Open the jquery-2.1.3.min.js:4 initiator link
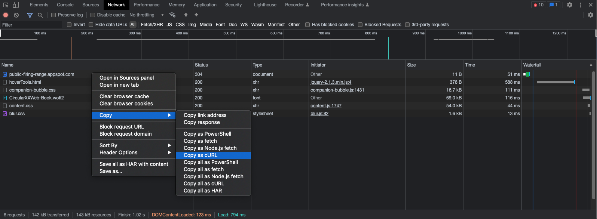 [331, 82]
